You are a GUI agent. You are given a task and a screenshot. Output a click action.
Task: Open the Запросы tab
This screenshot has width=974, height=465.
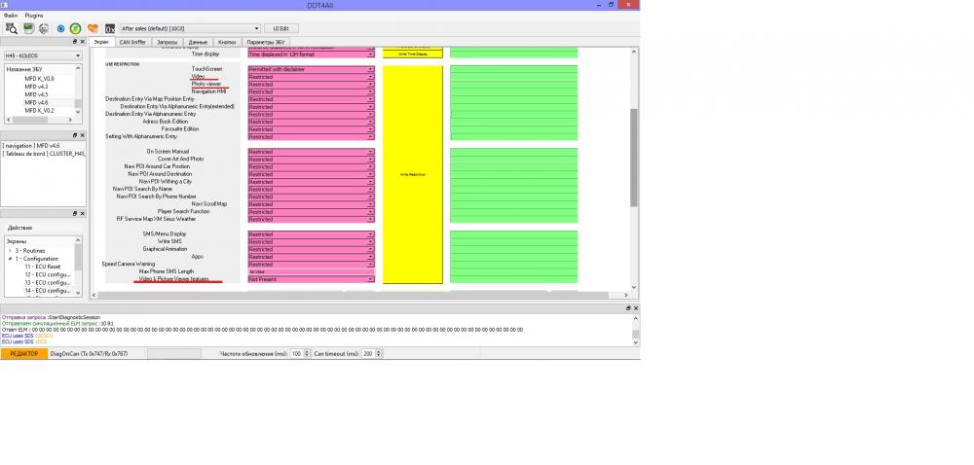coord(167,42)
